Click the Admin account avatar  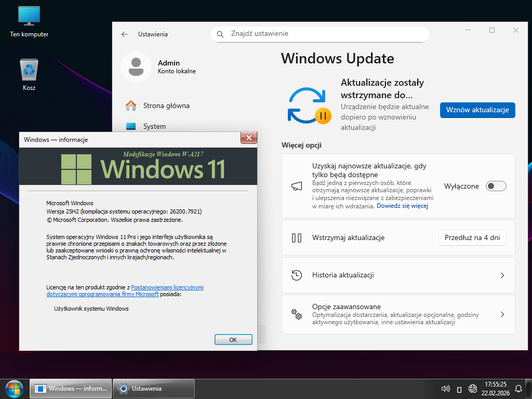(x=136, y=67)
